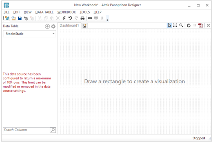The image size is (213, 142).
Task: Click the New Workbook icon
Action: coord(7,18)
